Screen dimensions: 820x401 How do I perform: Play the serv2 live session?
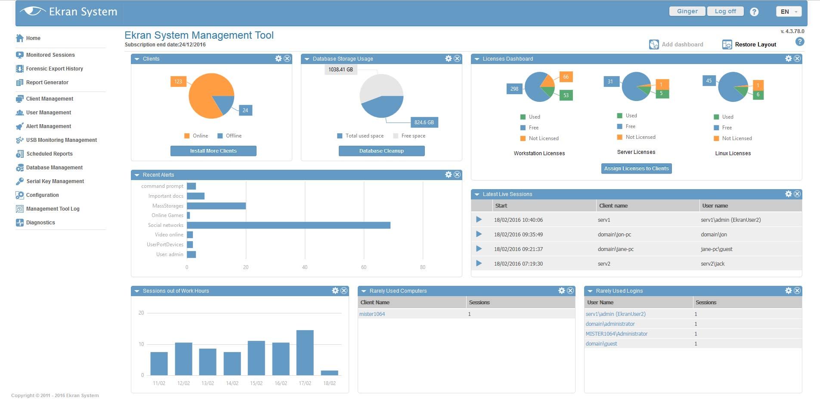point(479,263)
